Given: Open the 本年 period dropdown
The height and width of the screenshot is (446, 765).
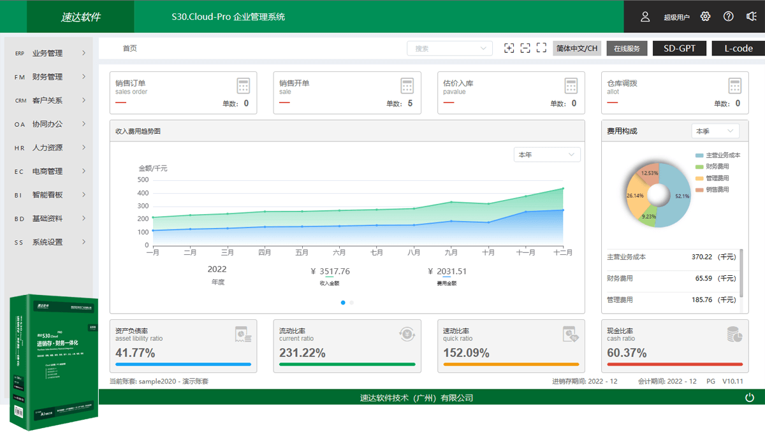Looking at the screenshot, I should 547,155.
